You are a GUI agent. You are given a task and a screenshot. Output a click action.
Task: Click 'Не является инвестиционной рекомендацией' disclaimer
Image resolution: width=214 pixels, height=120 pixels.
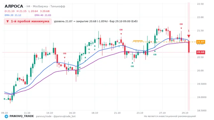click(x=170, y=116)
